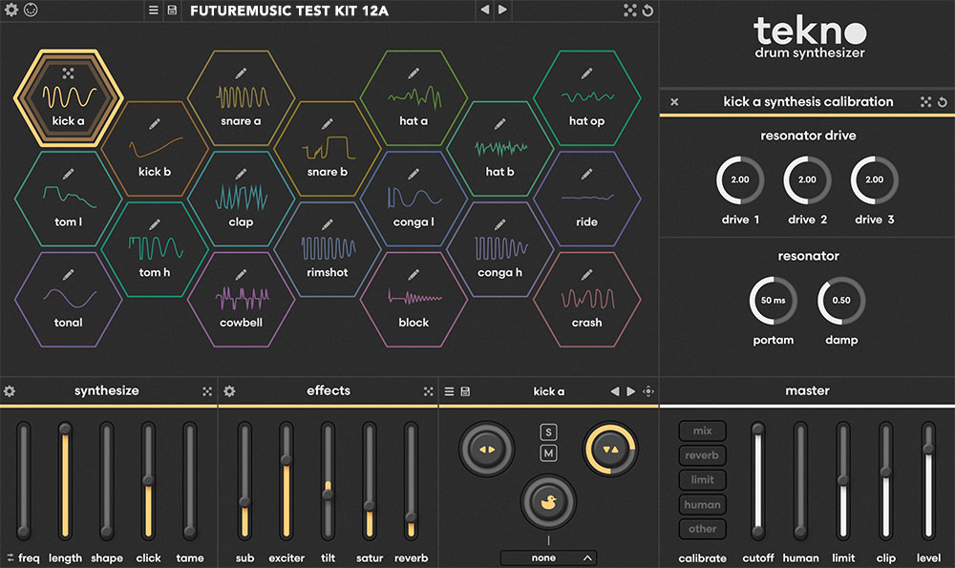Toggle the other calibrate button
The height and width of the screenshot is (568, 955).
(702, 529)
